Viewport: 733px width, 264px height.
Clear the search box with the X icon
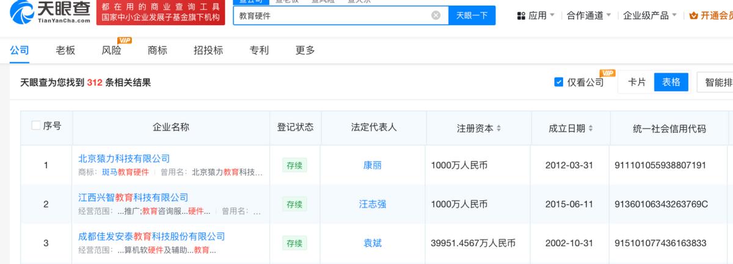pyautogui.click(x=436, y=15)
